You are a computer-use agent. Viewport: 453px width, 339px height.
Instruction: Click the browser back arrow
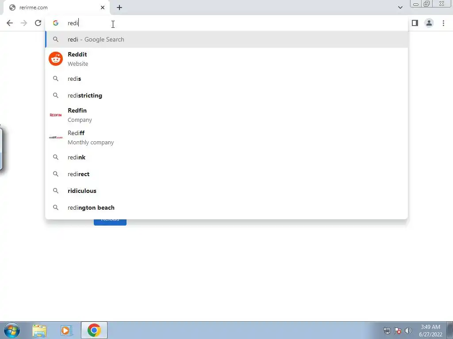point(10,23)
